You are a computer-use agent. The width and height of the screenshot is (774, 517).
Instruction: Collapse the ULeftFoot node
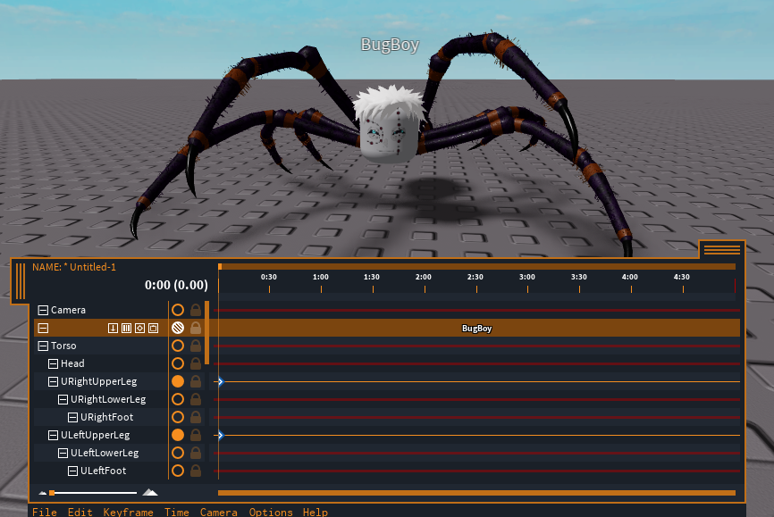tap(72, 471)
